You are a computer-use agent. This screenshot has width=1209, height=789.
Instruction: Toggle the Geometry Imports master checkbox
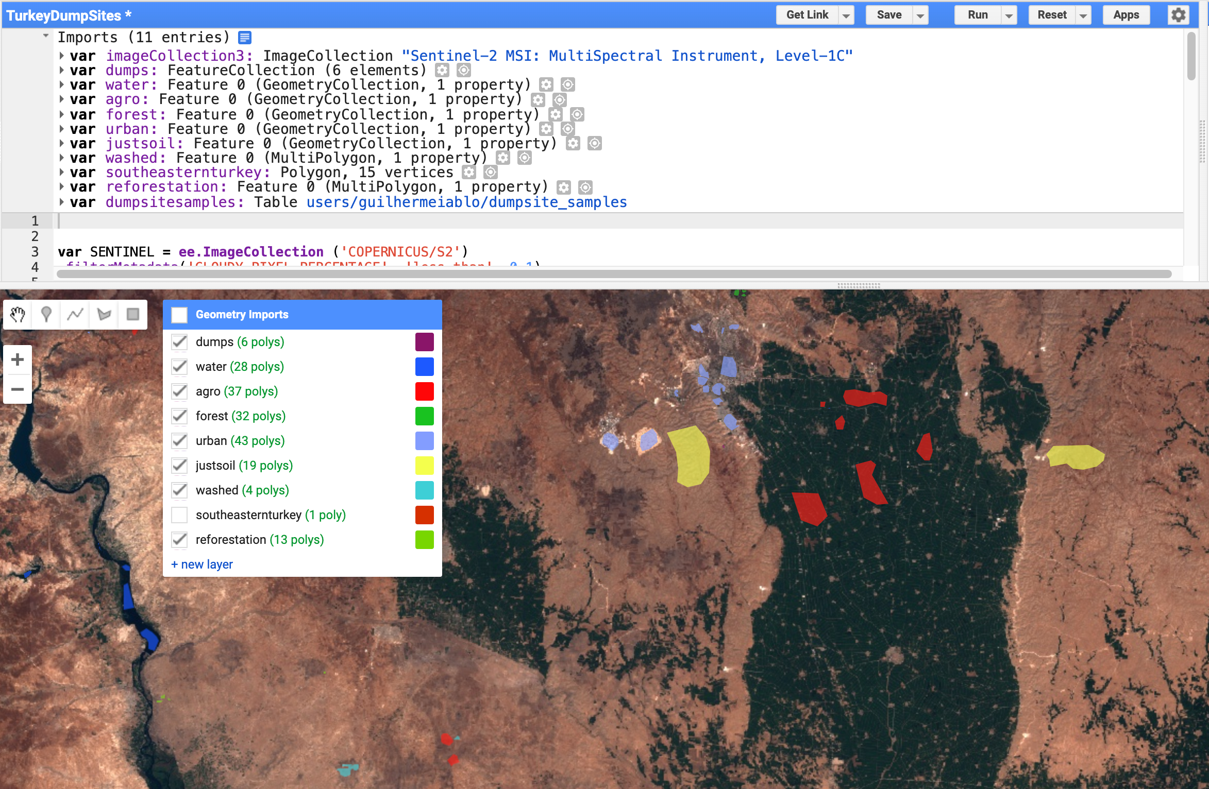[x=179, y=315]
